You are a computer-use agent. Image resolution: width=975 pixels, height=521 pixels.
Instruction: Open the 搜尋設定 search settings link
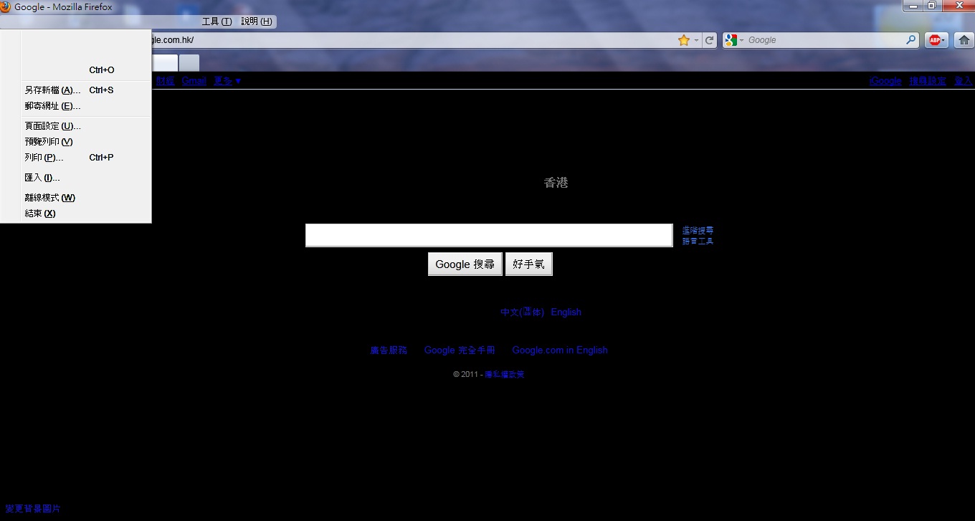coord(928,81)
